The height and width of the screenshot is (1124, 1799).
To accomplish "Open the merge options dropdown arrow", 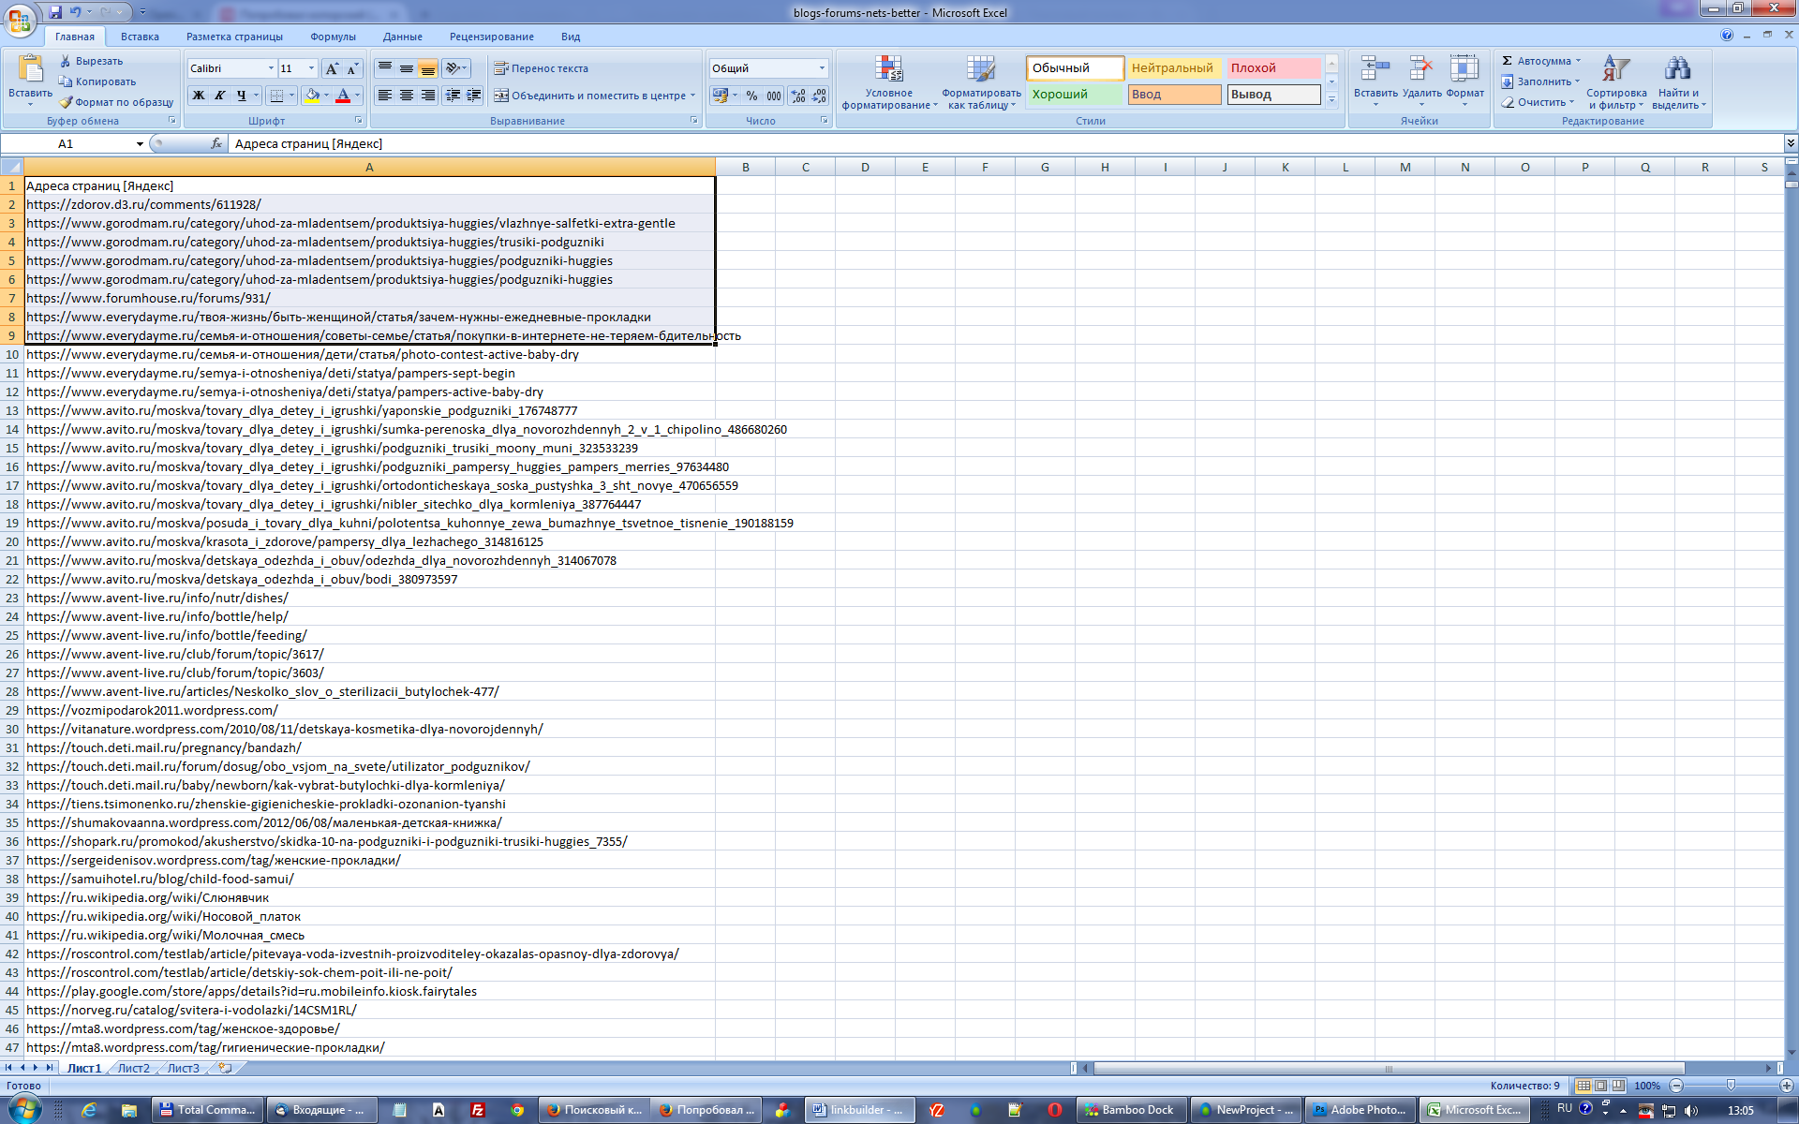I will (x=693, y=96).
